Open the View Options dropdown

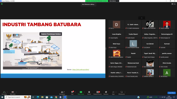[x=114, y=1]
